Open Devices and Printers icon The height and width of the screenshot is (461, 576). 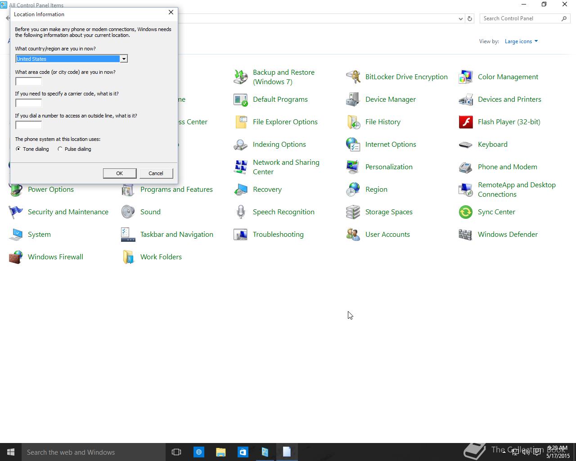(466, 99)
